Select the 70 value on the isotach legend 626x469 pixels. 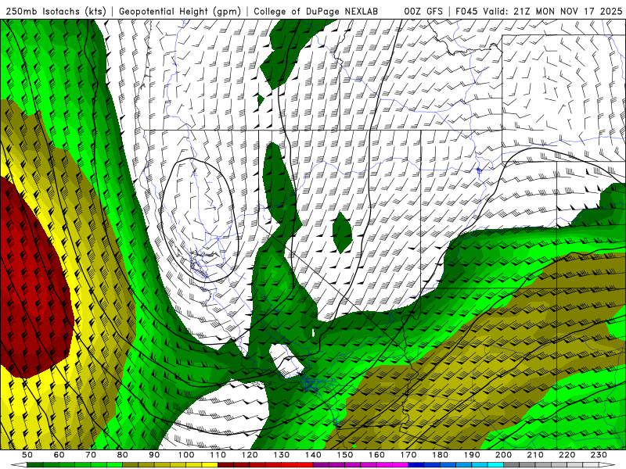point(91,455)
